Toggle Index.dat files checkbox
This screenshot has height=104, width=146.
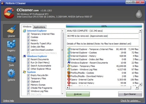coord(28,47)
